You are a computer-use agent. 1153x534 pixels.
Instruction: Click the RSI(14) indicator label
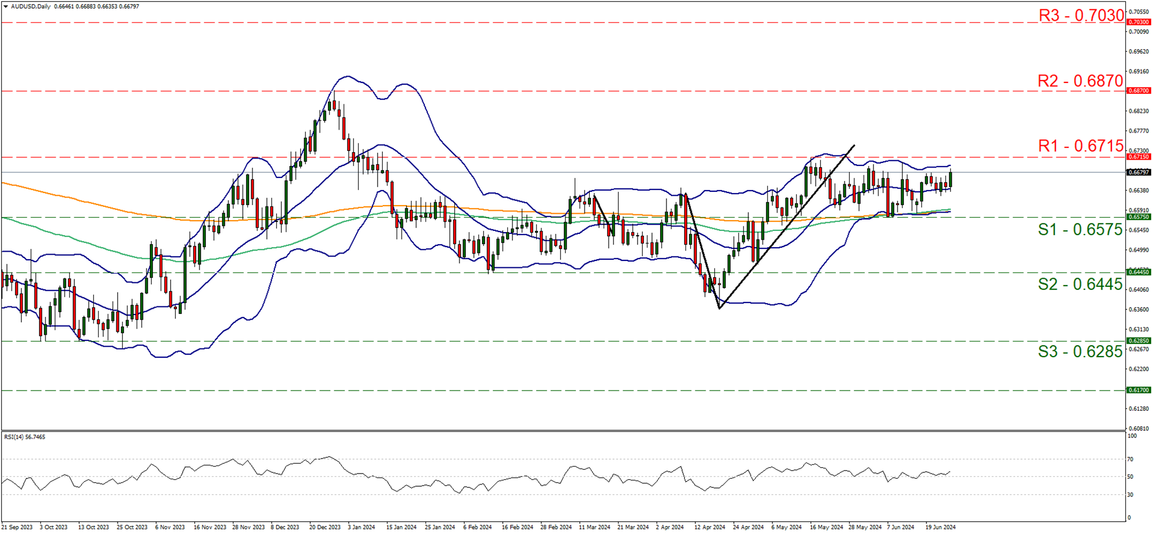coord(25,437)
